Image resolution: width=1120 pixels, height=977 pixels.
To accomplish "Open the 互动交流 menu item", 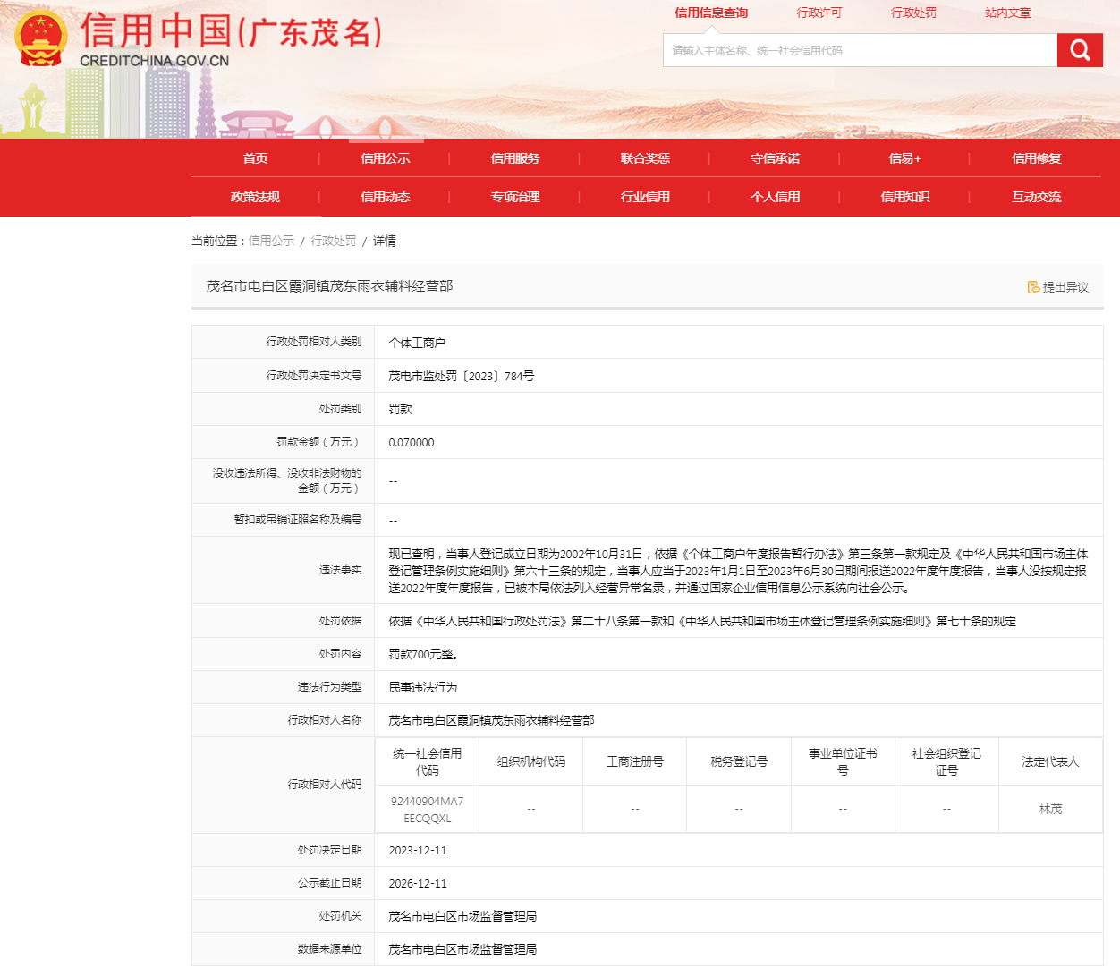I will click(x=1036, y=197).
